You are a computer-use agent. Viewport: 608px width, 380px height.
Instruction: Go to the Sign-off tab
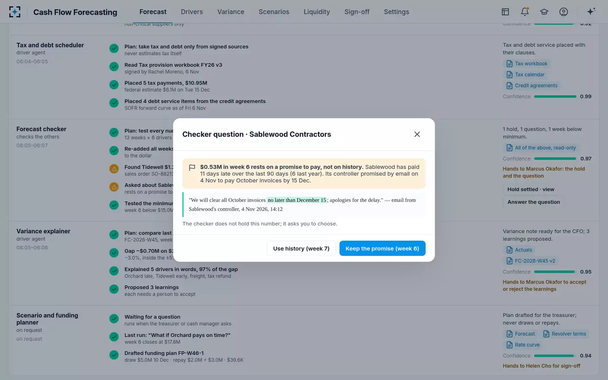(357, 12)
